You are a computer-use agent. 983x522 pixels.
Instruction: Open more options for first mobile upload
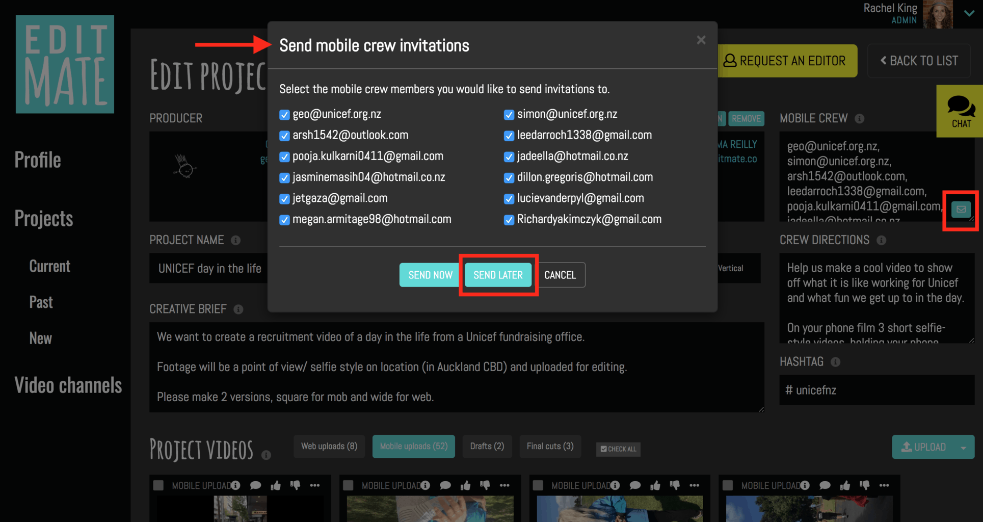click(315, 485)
